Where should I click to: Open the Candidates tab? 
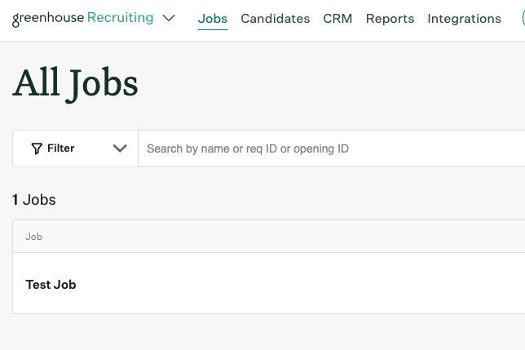[x=276, y=19]
